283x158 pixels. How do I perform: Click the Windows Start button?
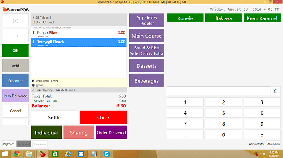point(5,154)
